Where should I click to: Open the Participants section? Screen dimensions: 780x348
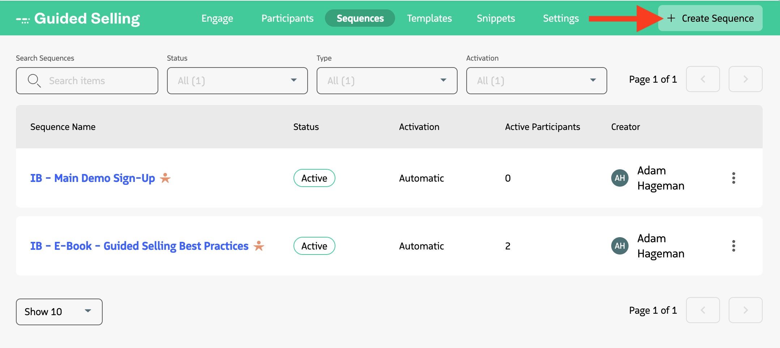tap(287, 18)
